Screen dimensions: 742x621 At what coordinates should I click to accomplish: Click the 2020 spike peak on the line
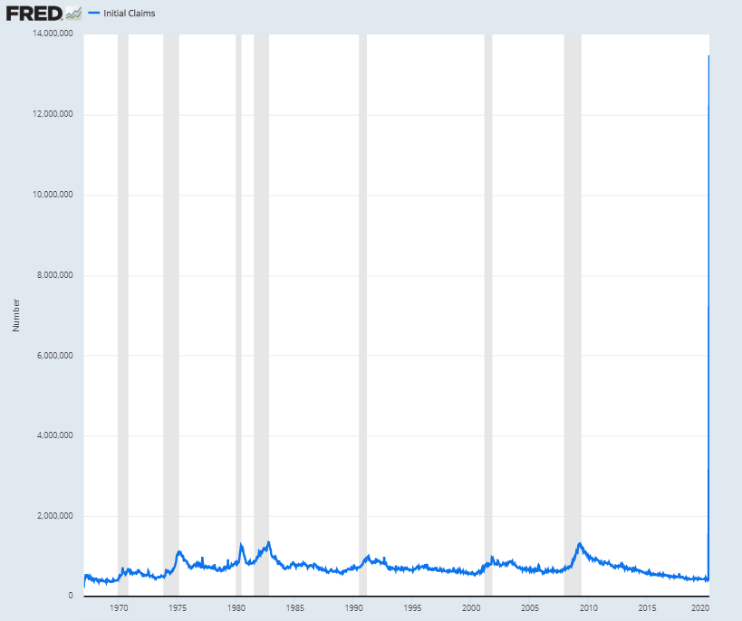[708, 56]
